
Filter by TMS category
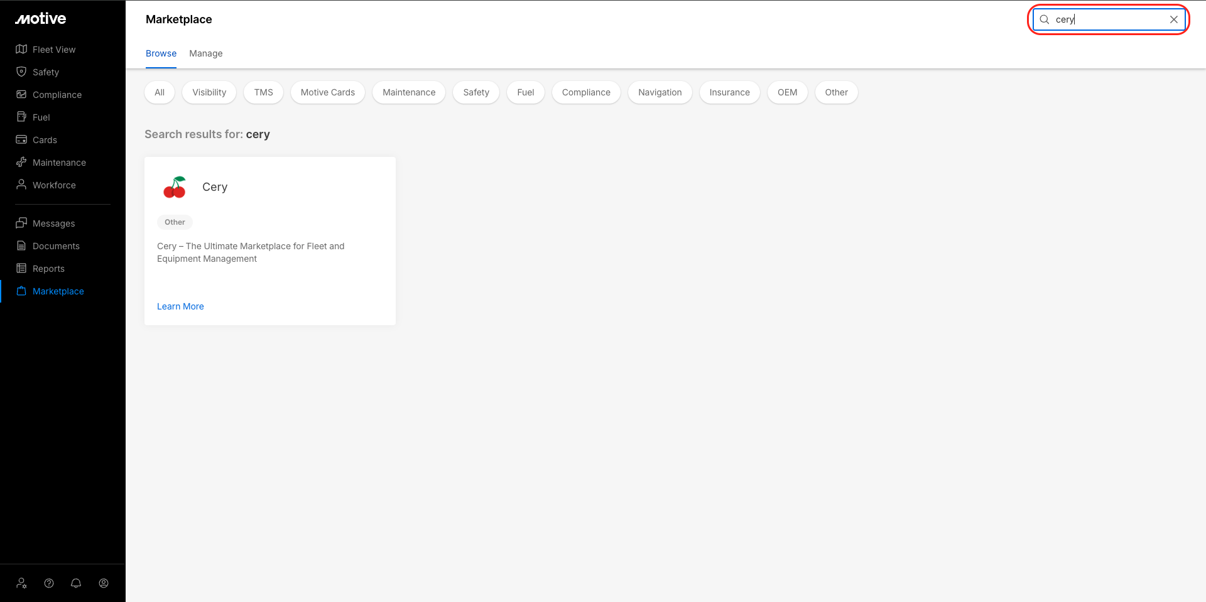click(264, 92)
